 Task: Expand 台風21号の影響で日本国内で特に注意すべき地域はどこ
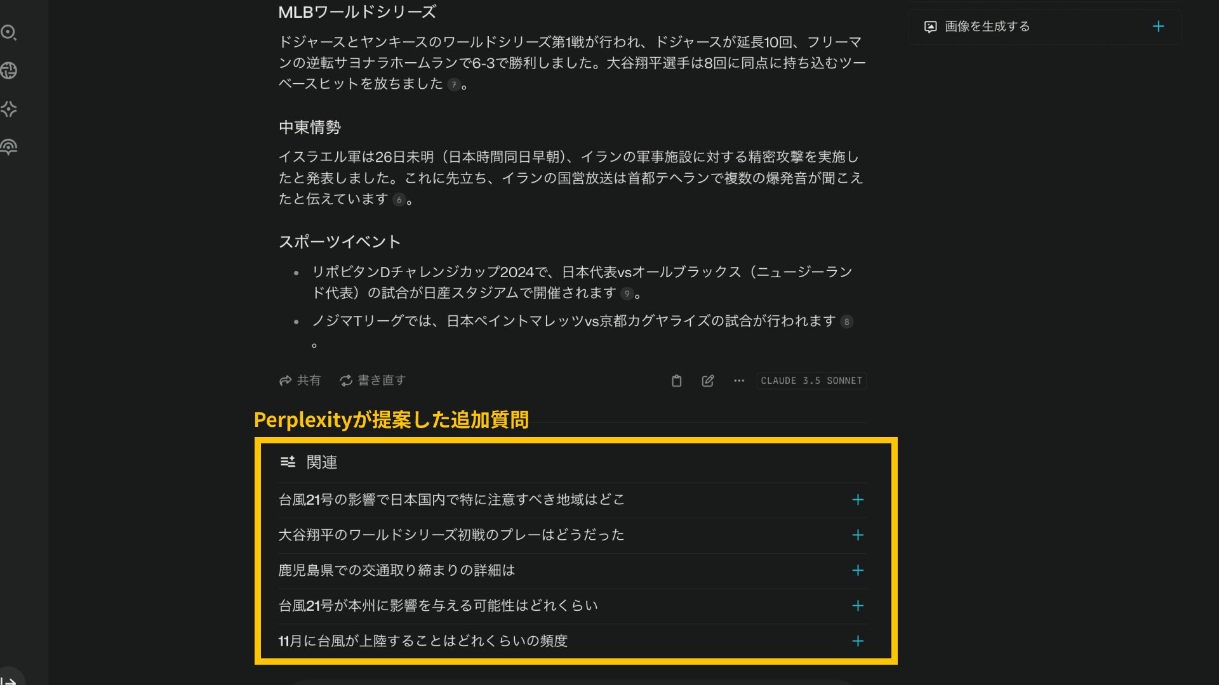click(857, 499)
